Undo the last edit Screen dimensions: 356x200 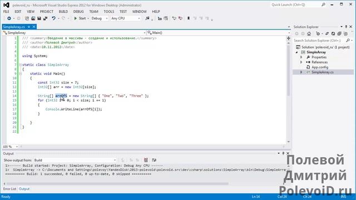pos(53,18)
